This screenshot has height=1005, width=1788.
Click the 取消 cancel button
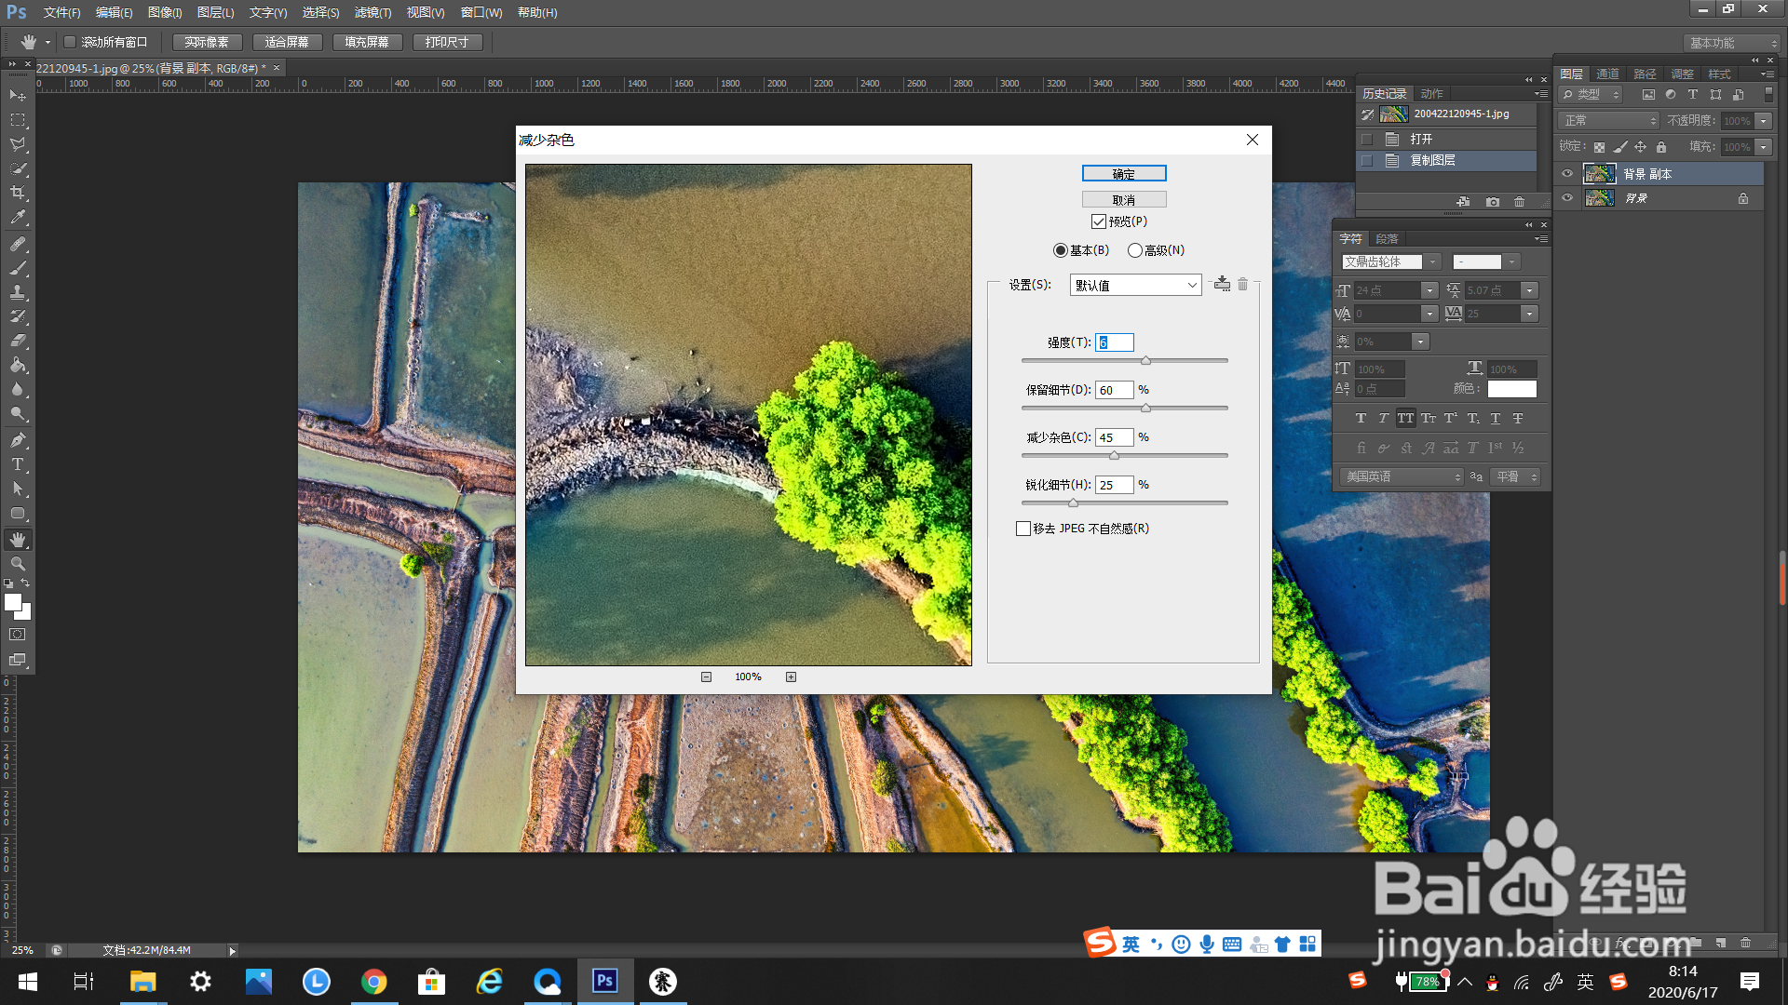(1123, 200)
